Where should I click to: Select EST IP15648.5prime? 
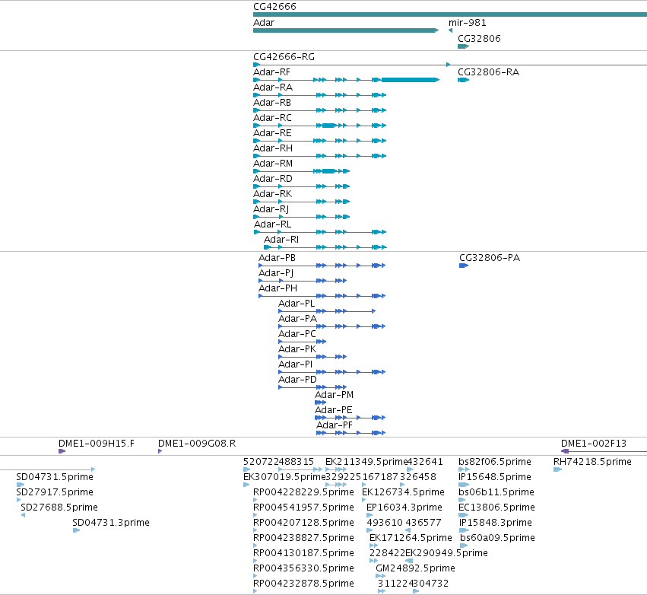(x=494, y=477)
